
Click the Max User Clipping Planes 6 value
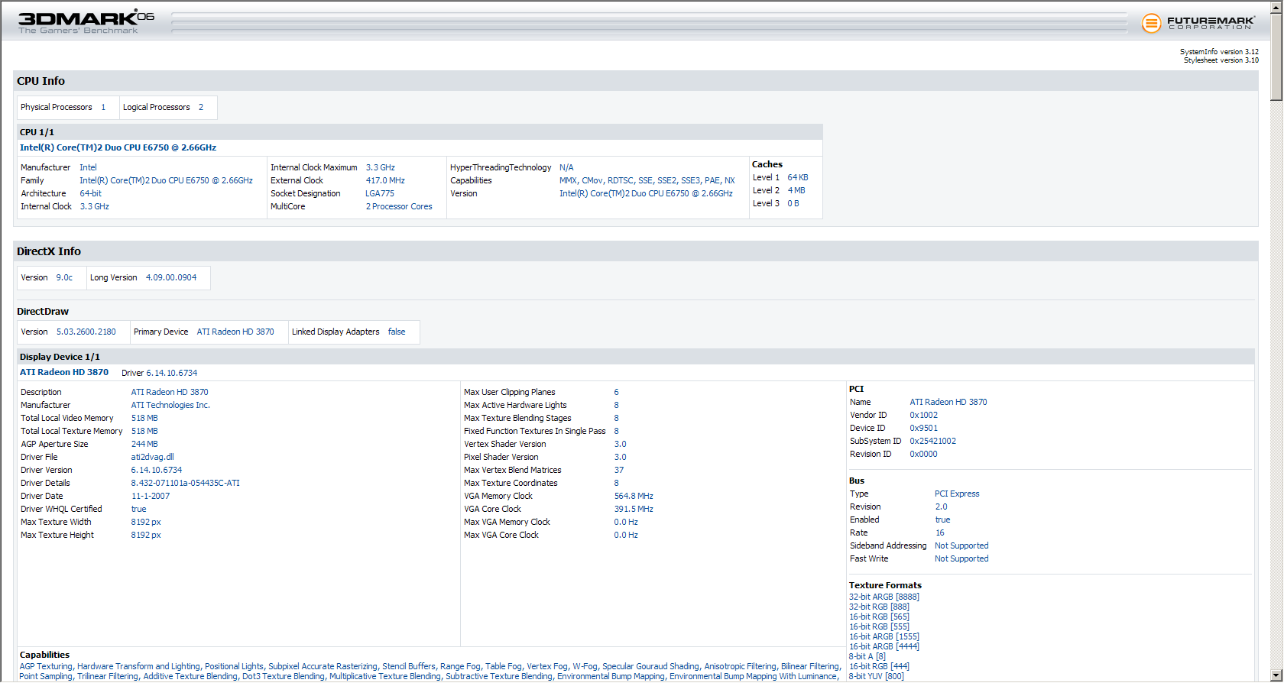(x=616, y=392)
